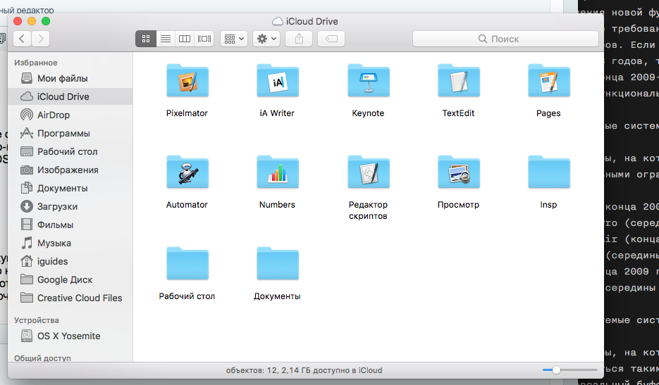Open the Редактор скриптов folder

click(368, 173)
